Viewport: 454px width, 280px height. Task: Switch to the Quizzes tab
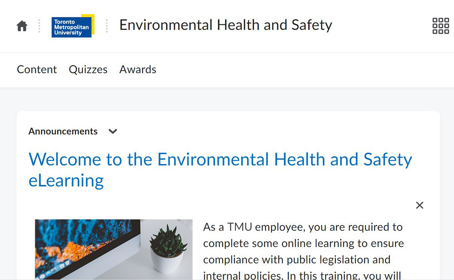click(x=88, y=69)
